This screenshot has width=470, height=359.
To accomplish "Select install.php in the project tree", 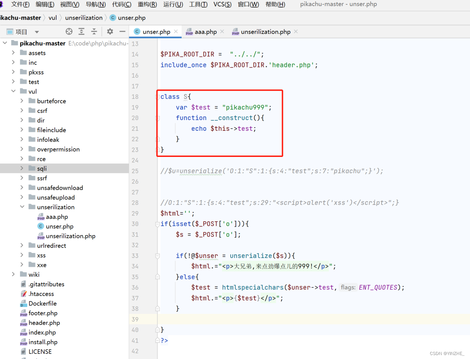I will (x=43, y=342).
